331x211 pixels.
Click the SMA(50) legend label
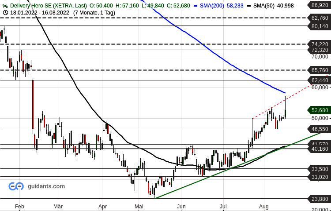pos(263,6)
